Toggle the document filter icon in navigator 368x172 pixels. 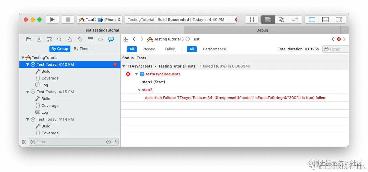(x=115, y=142)
